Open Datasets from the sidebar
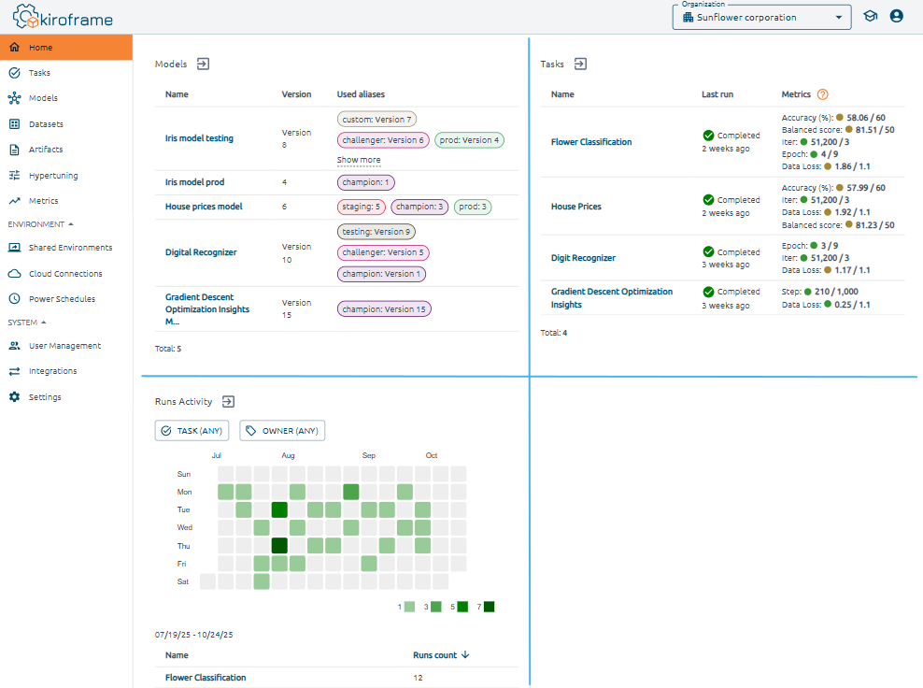 point(46,123)
